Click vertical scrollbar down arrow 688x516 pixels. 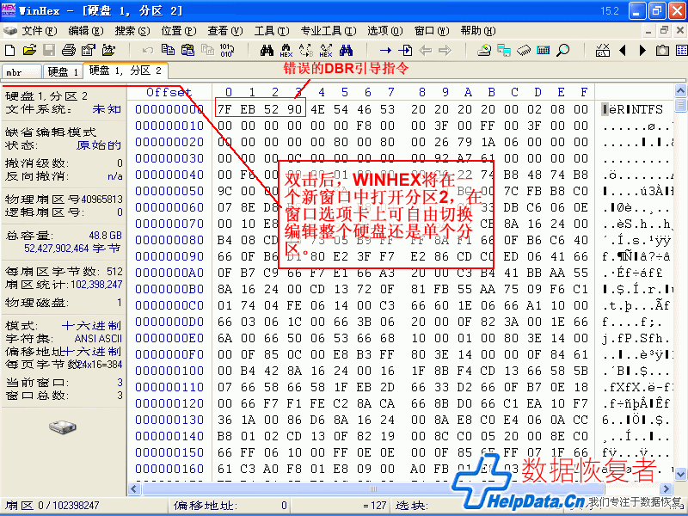tap(680, 474)
